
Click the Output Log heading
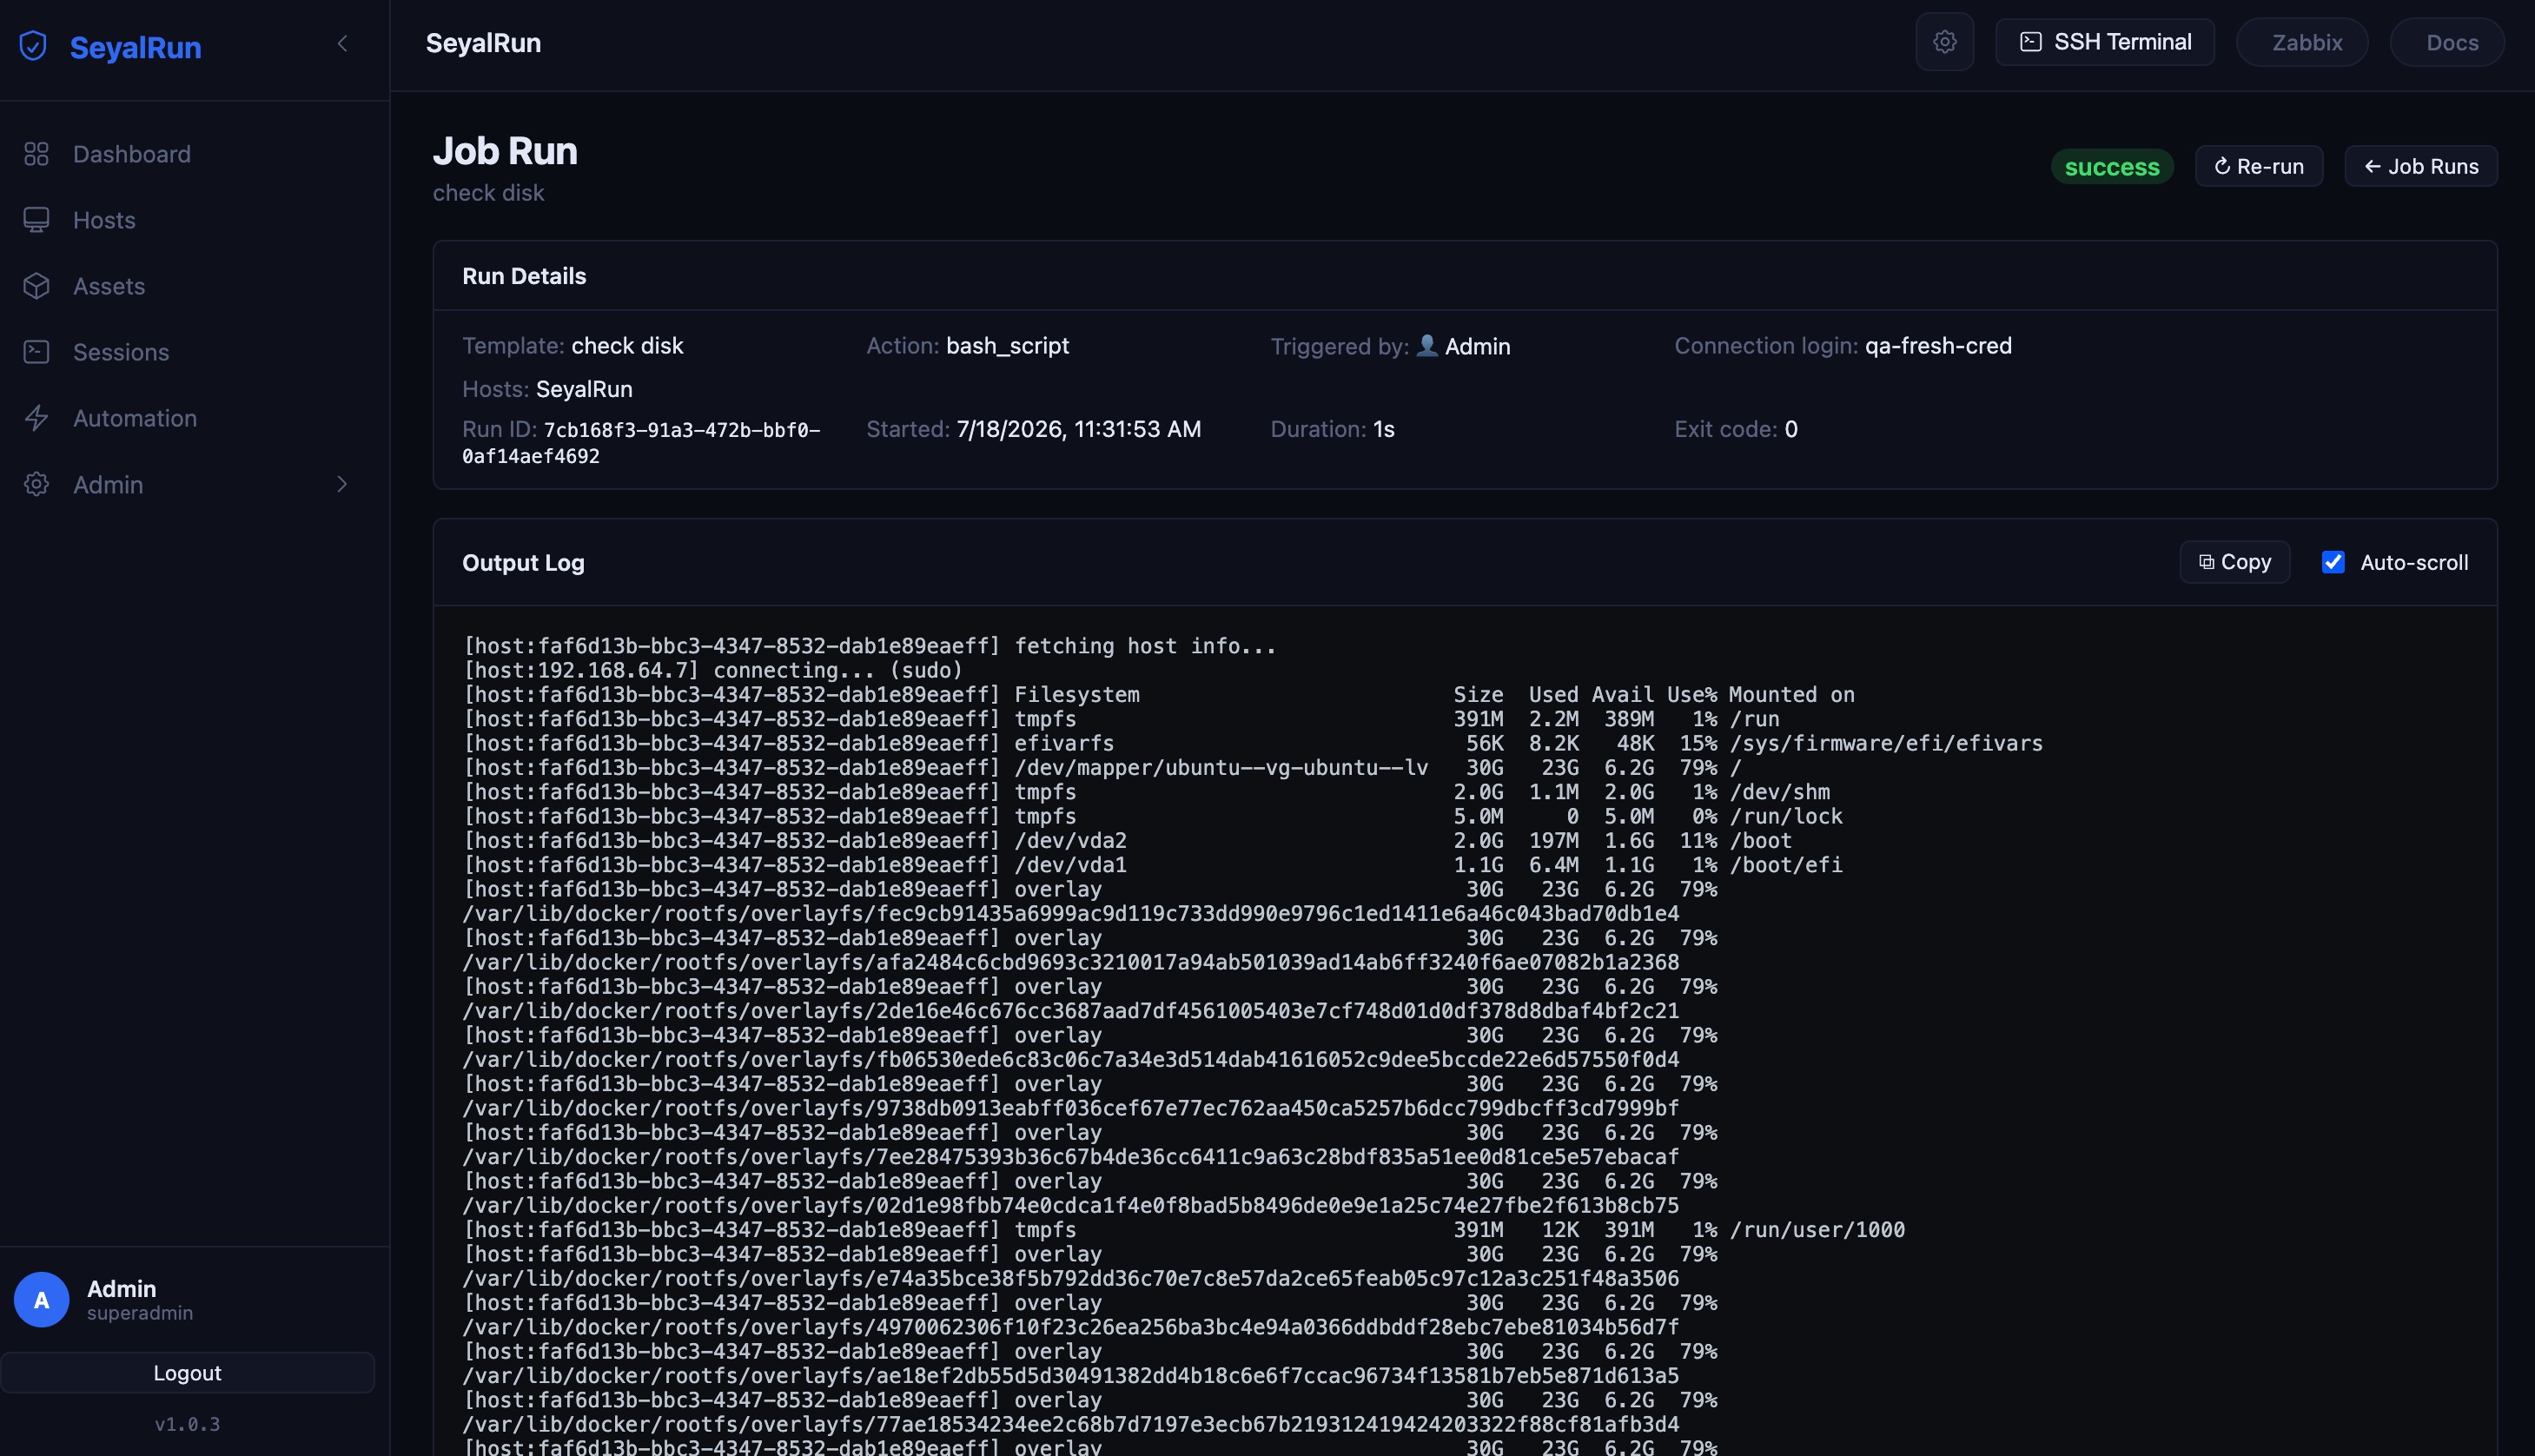(x=523, y=563)
